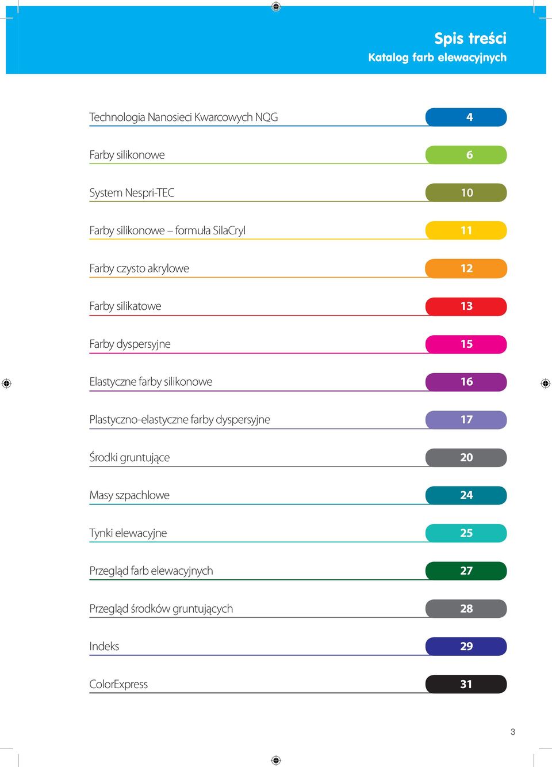Click the dark green page 27 badge

(466, 571)
